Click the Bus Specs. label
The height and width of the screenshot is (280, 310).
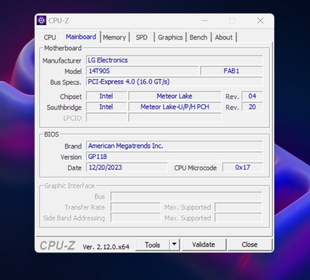(66, 82)
